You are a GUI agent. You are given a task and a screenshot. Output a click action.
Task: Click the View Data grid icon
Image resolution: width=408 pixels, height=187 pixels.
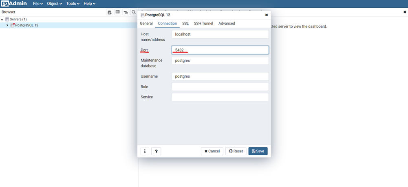(x=118, y=12)
